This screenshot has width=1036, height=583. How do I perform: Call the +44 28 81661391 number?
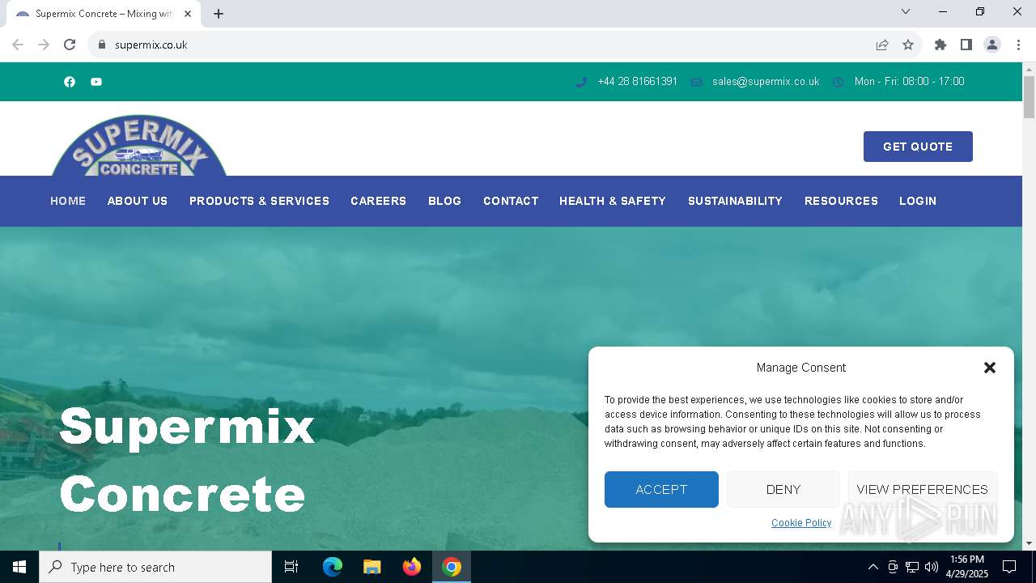(637, 82)
